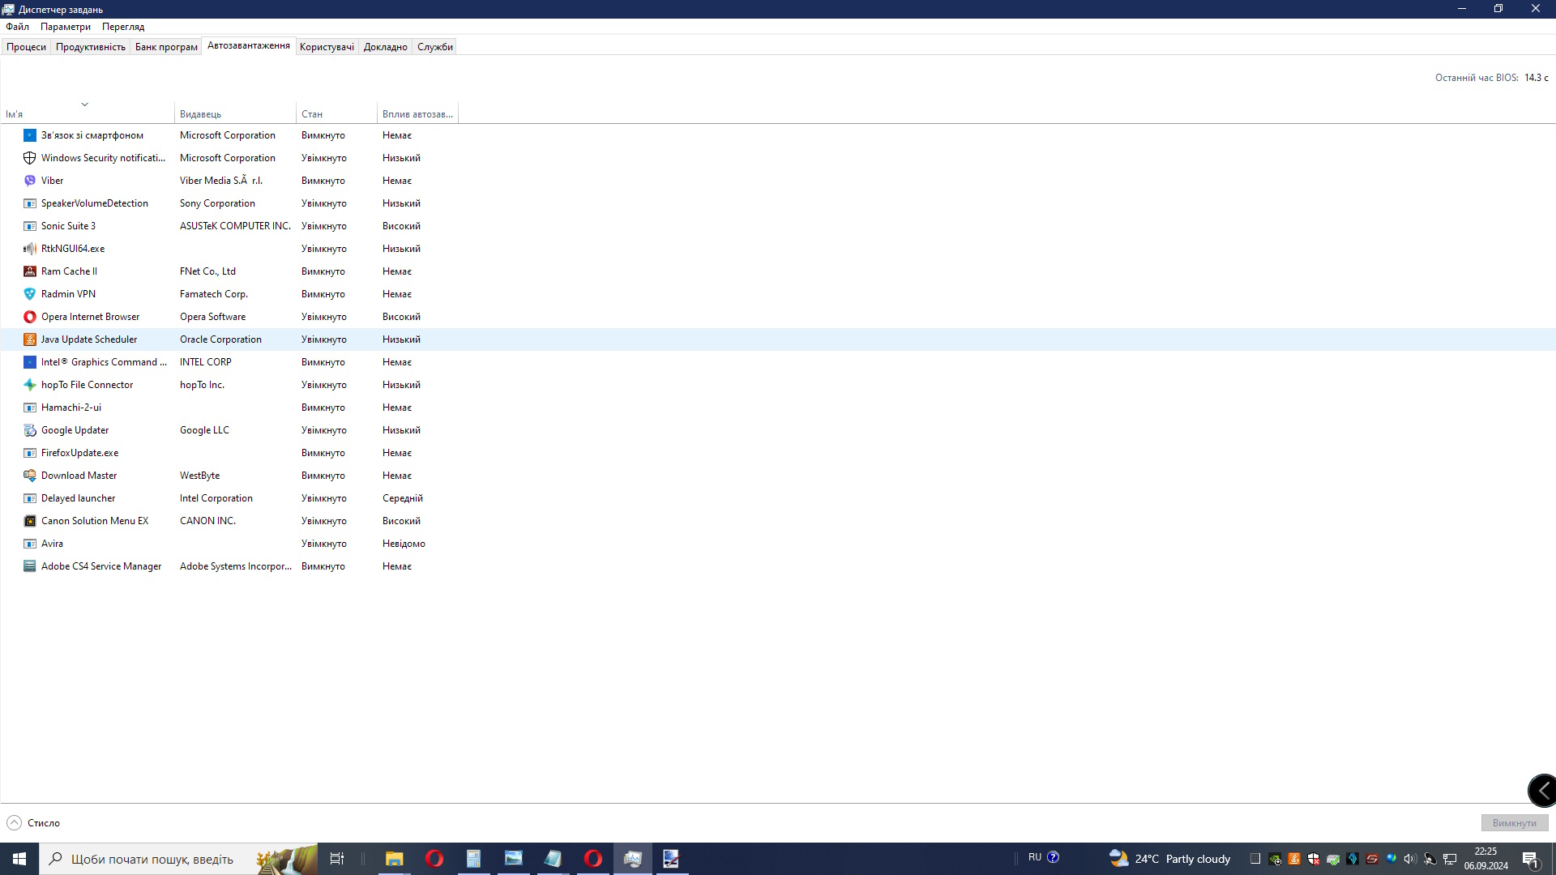Open the Параметри menu
This screenshot has height=875, width=1556.
pos(66,27)
